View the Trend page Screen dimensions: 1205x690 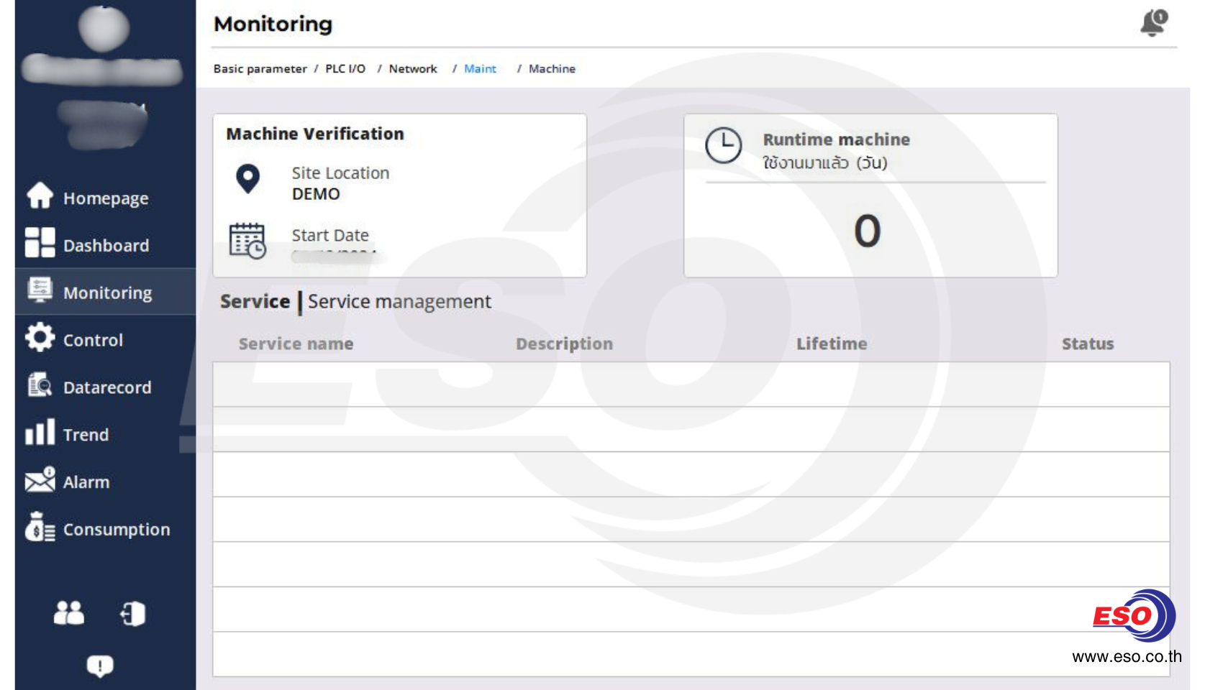pos(86,435)
